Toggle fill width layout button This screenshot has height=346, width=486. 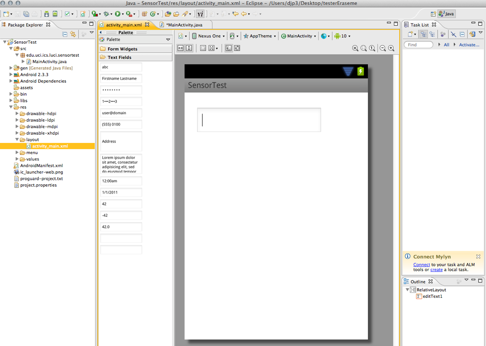[x=181, y=48]
